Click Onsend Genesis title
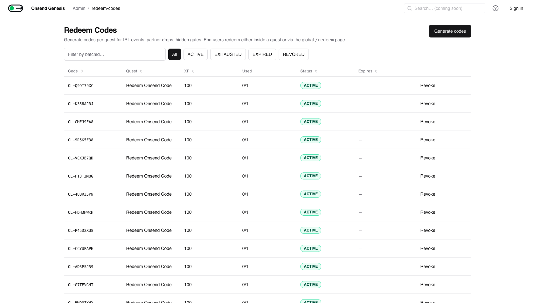Image resolution: width=534 pixels, height=303 pixels. click(48, 8)
